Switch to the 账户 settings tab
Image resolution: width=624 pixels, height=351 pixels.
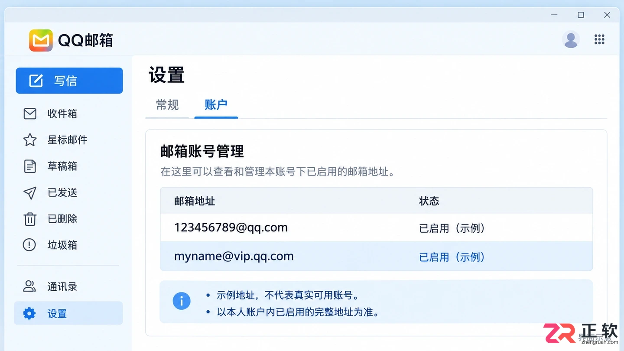pyautogui.click(x=216, y=105)
